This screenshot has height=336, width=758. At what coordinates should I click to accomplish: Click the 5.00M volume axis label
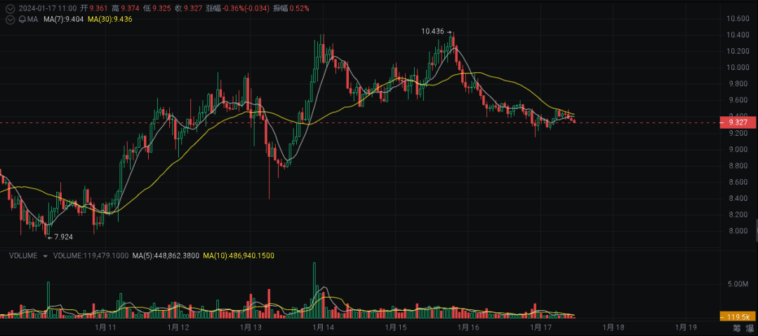(738, 285)
